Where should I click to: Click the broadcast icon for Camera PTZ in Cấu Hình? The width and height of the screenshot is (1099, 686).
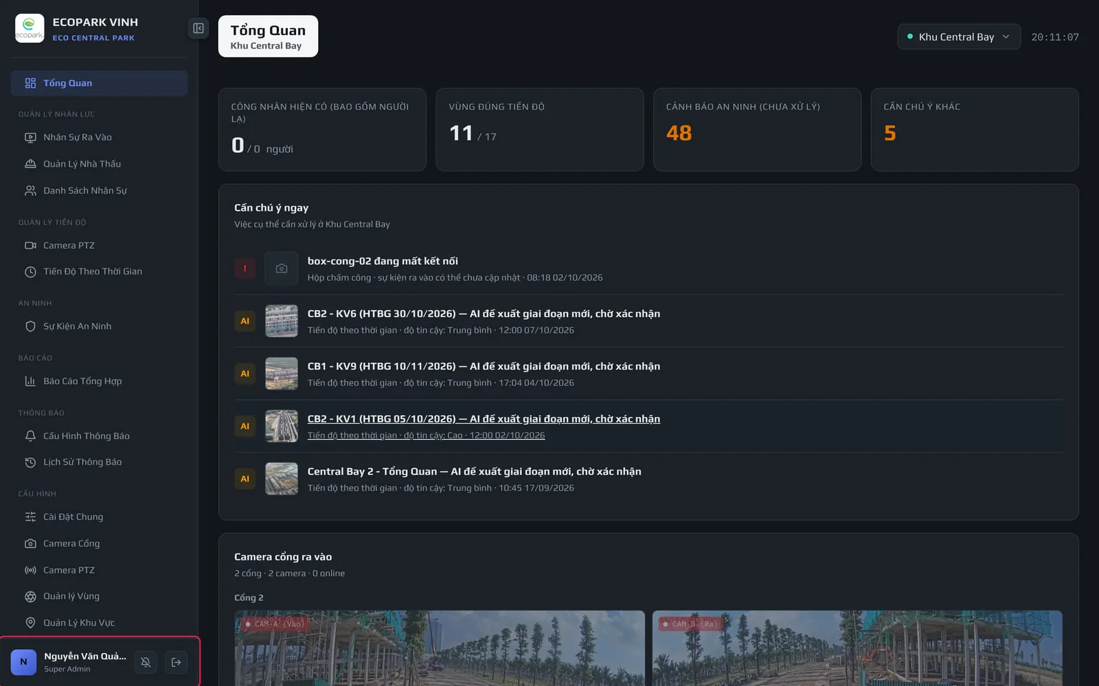pos(30,570)
